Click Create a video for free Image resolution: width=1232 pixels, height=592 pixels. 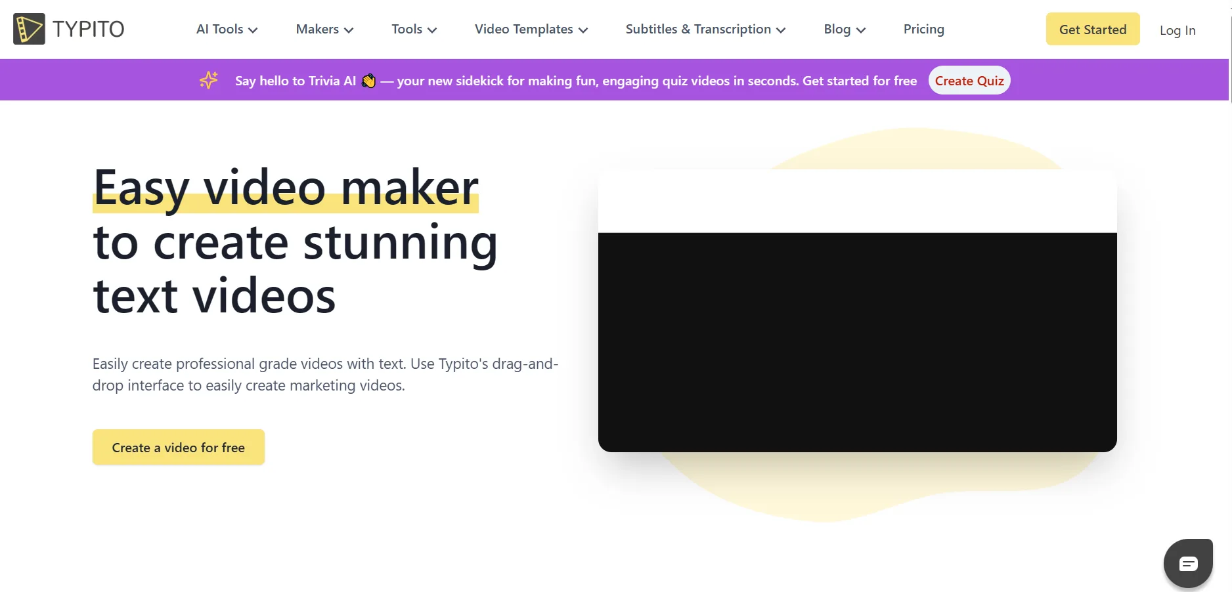point(179,447)
